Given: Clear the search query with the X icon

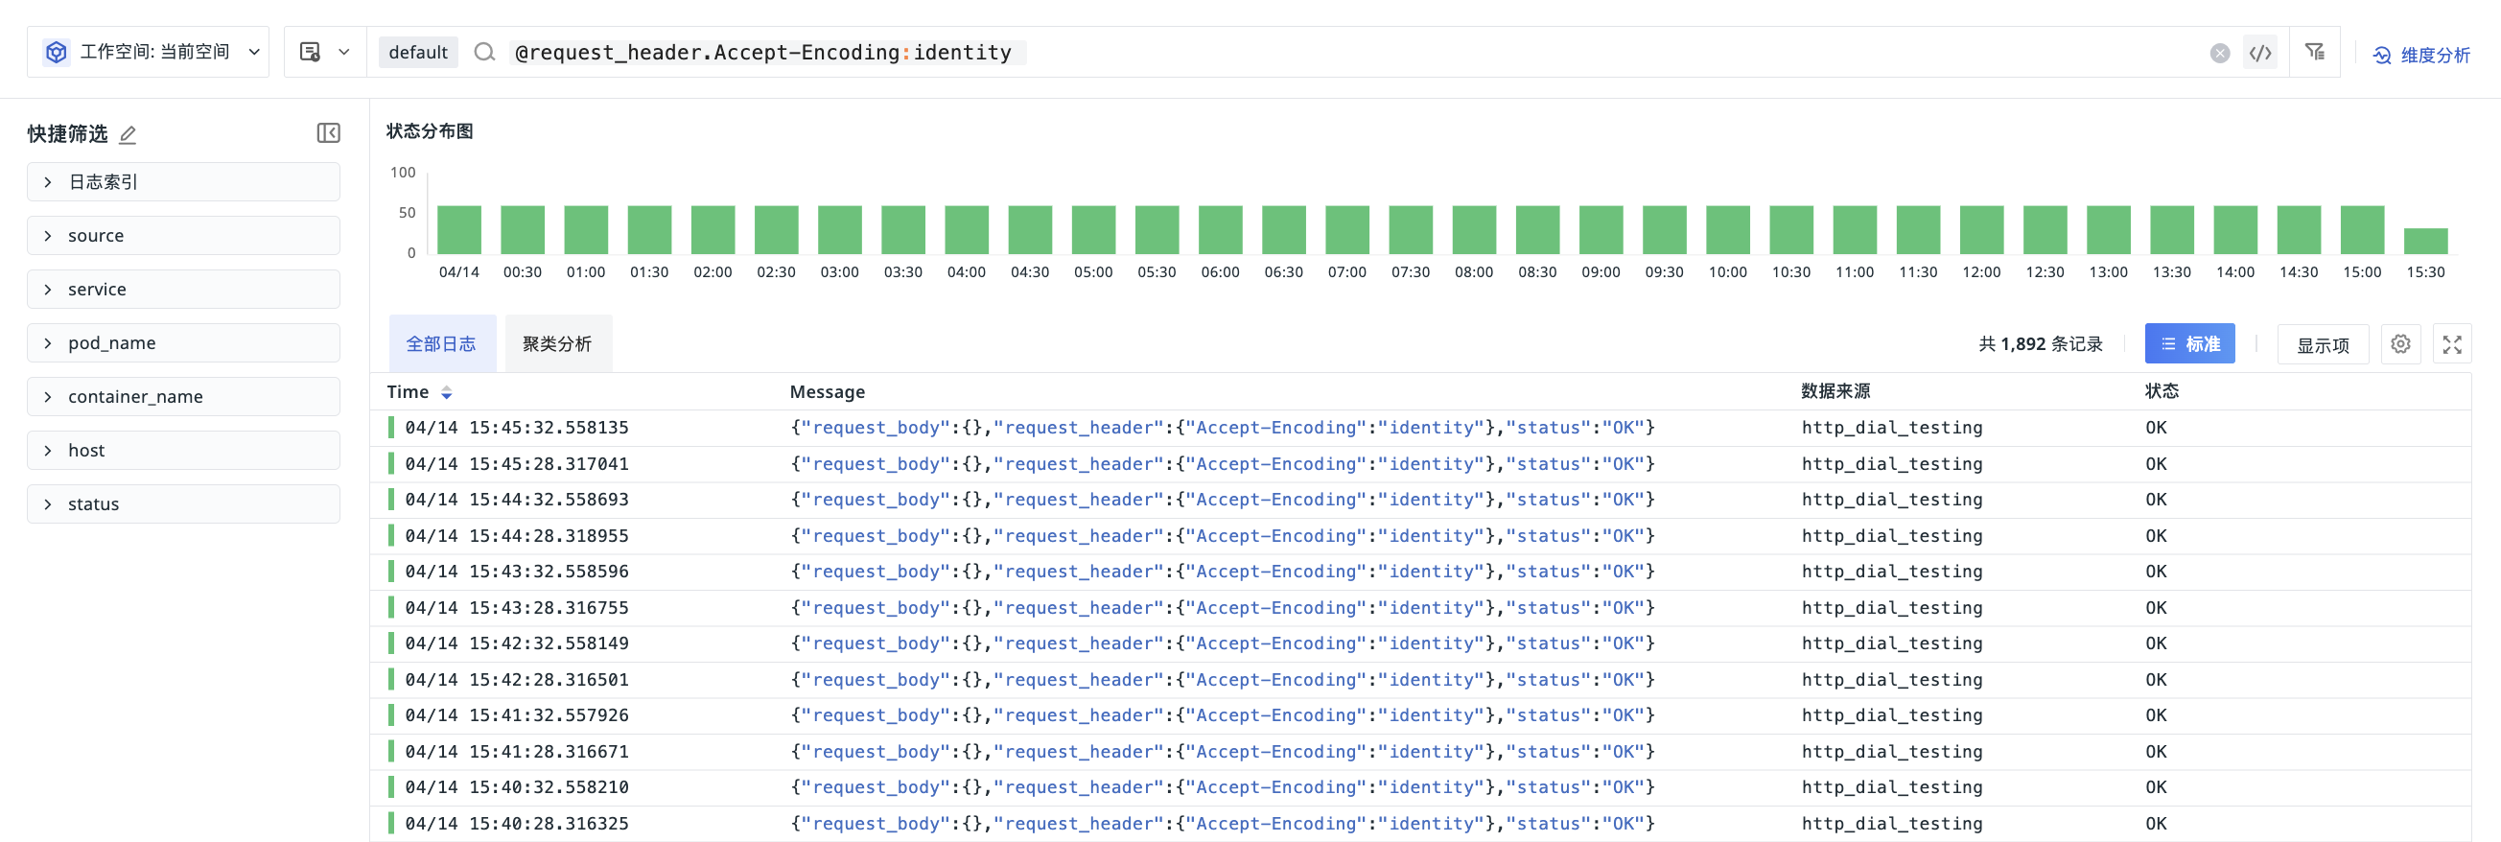Looking at the screenshot, I should tap(2219, 53).
